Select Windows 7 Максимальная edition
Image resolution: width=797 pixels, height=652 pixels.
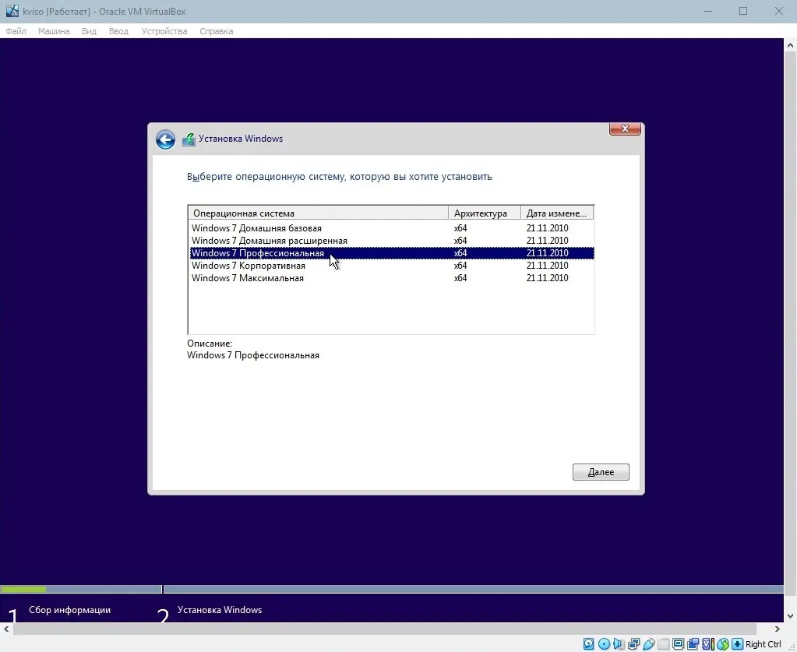pyautogui.click(x=246, y=277)
